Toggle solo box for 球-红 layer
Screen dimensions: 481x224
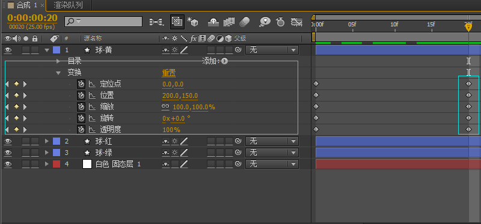click(x=26, y=141)
